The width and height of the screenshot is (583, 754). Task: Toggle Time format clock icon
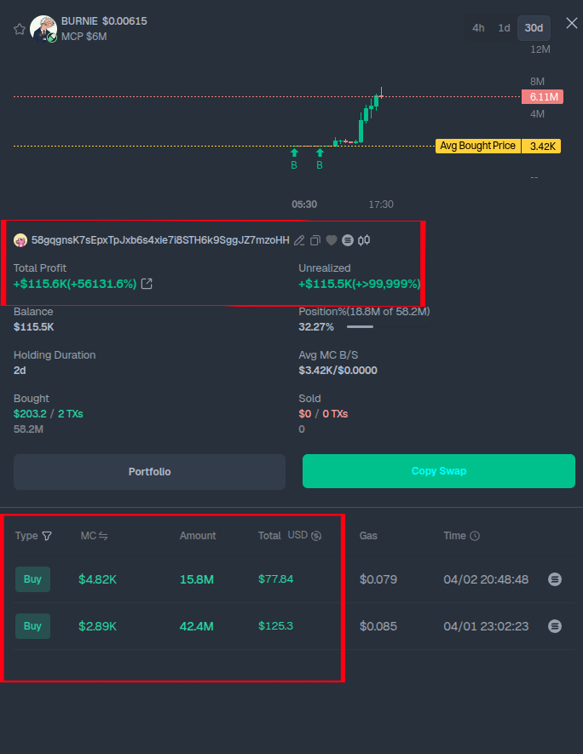tap(475, 536)
